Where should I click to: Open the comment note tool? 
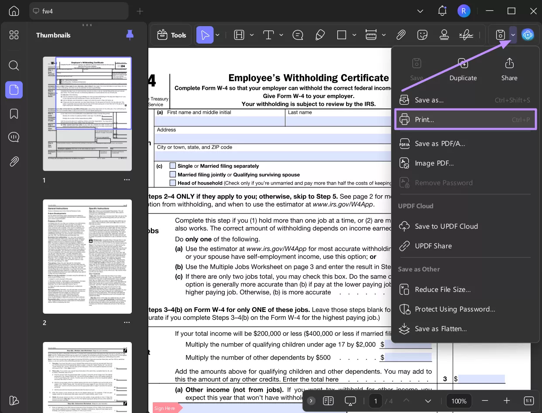click(298, 35)
